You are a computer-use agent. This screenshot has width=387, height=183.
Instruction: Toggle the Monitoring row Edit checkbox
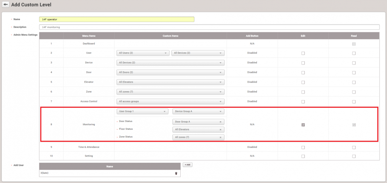tap(303, 125)
